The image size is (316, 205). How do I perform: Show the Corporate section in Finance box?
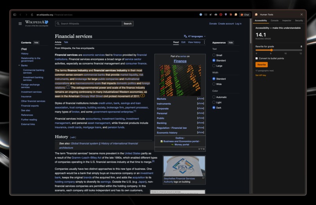coord(200,108)
